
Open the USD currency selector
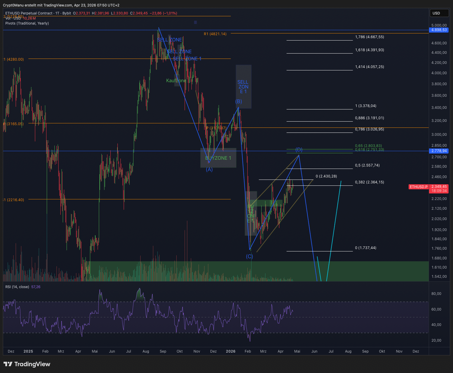(439, 13)
